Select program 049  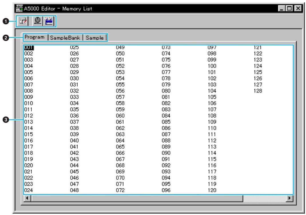[120, 48]
